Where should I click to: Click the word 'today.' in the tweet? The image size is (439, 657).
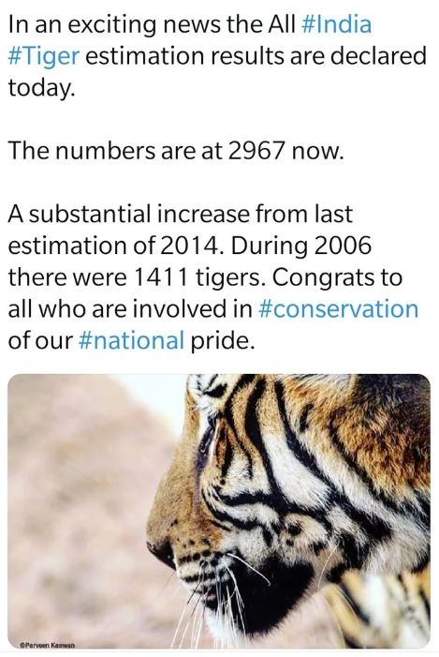(41, 88)
